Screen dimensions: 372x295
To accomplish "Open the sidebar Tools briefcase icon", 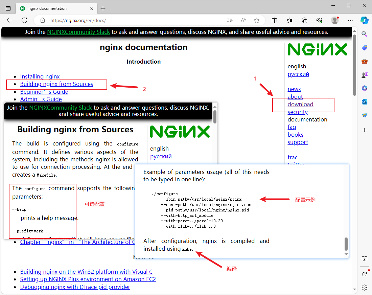I will 365,62.
